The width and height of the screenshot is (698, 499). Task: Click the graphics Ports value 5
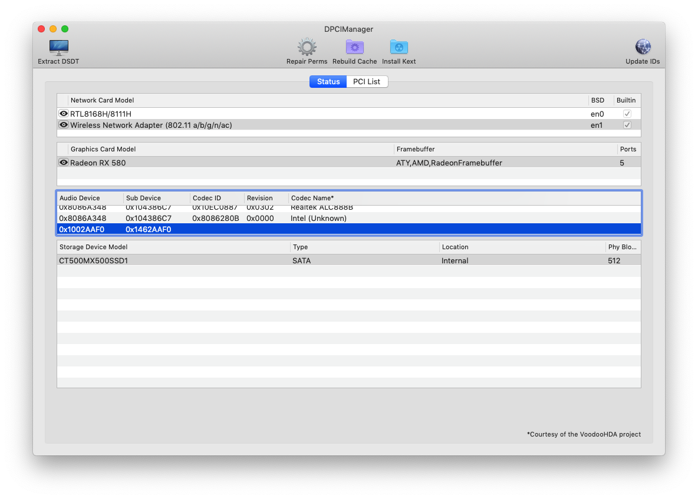click(622, 163)
